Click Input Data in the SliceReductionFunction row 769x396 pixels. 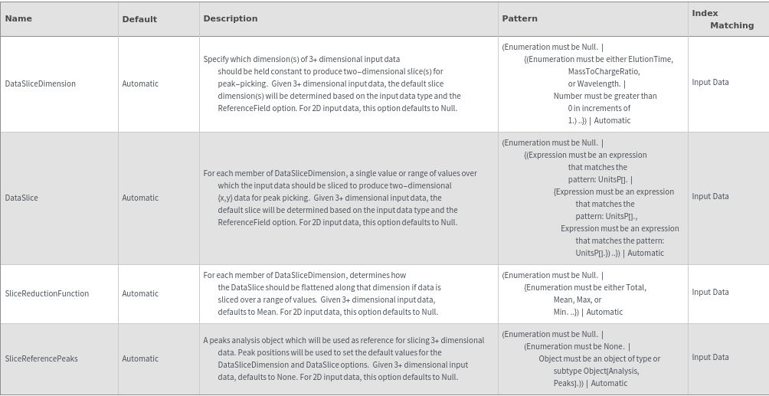pyautogui.click(x=710, y=292)
